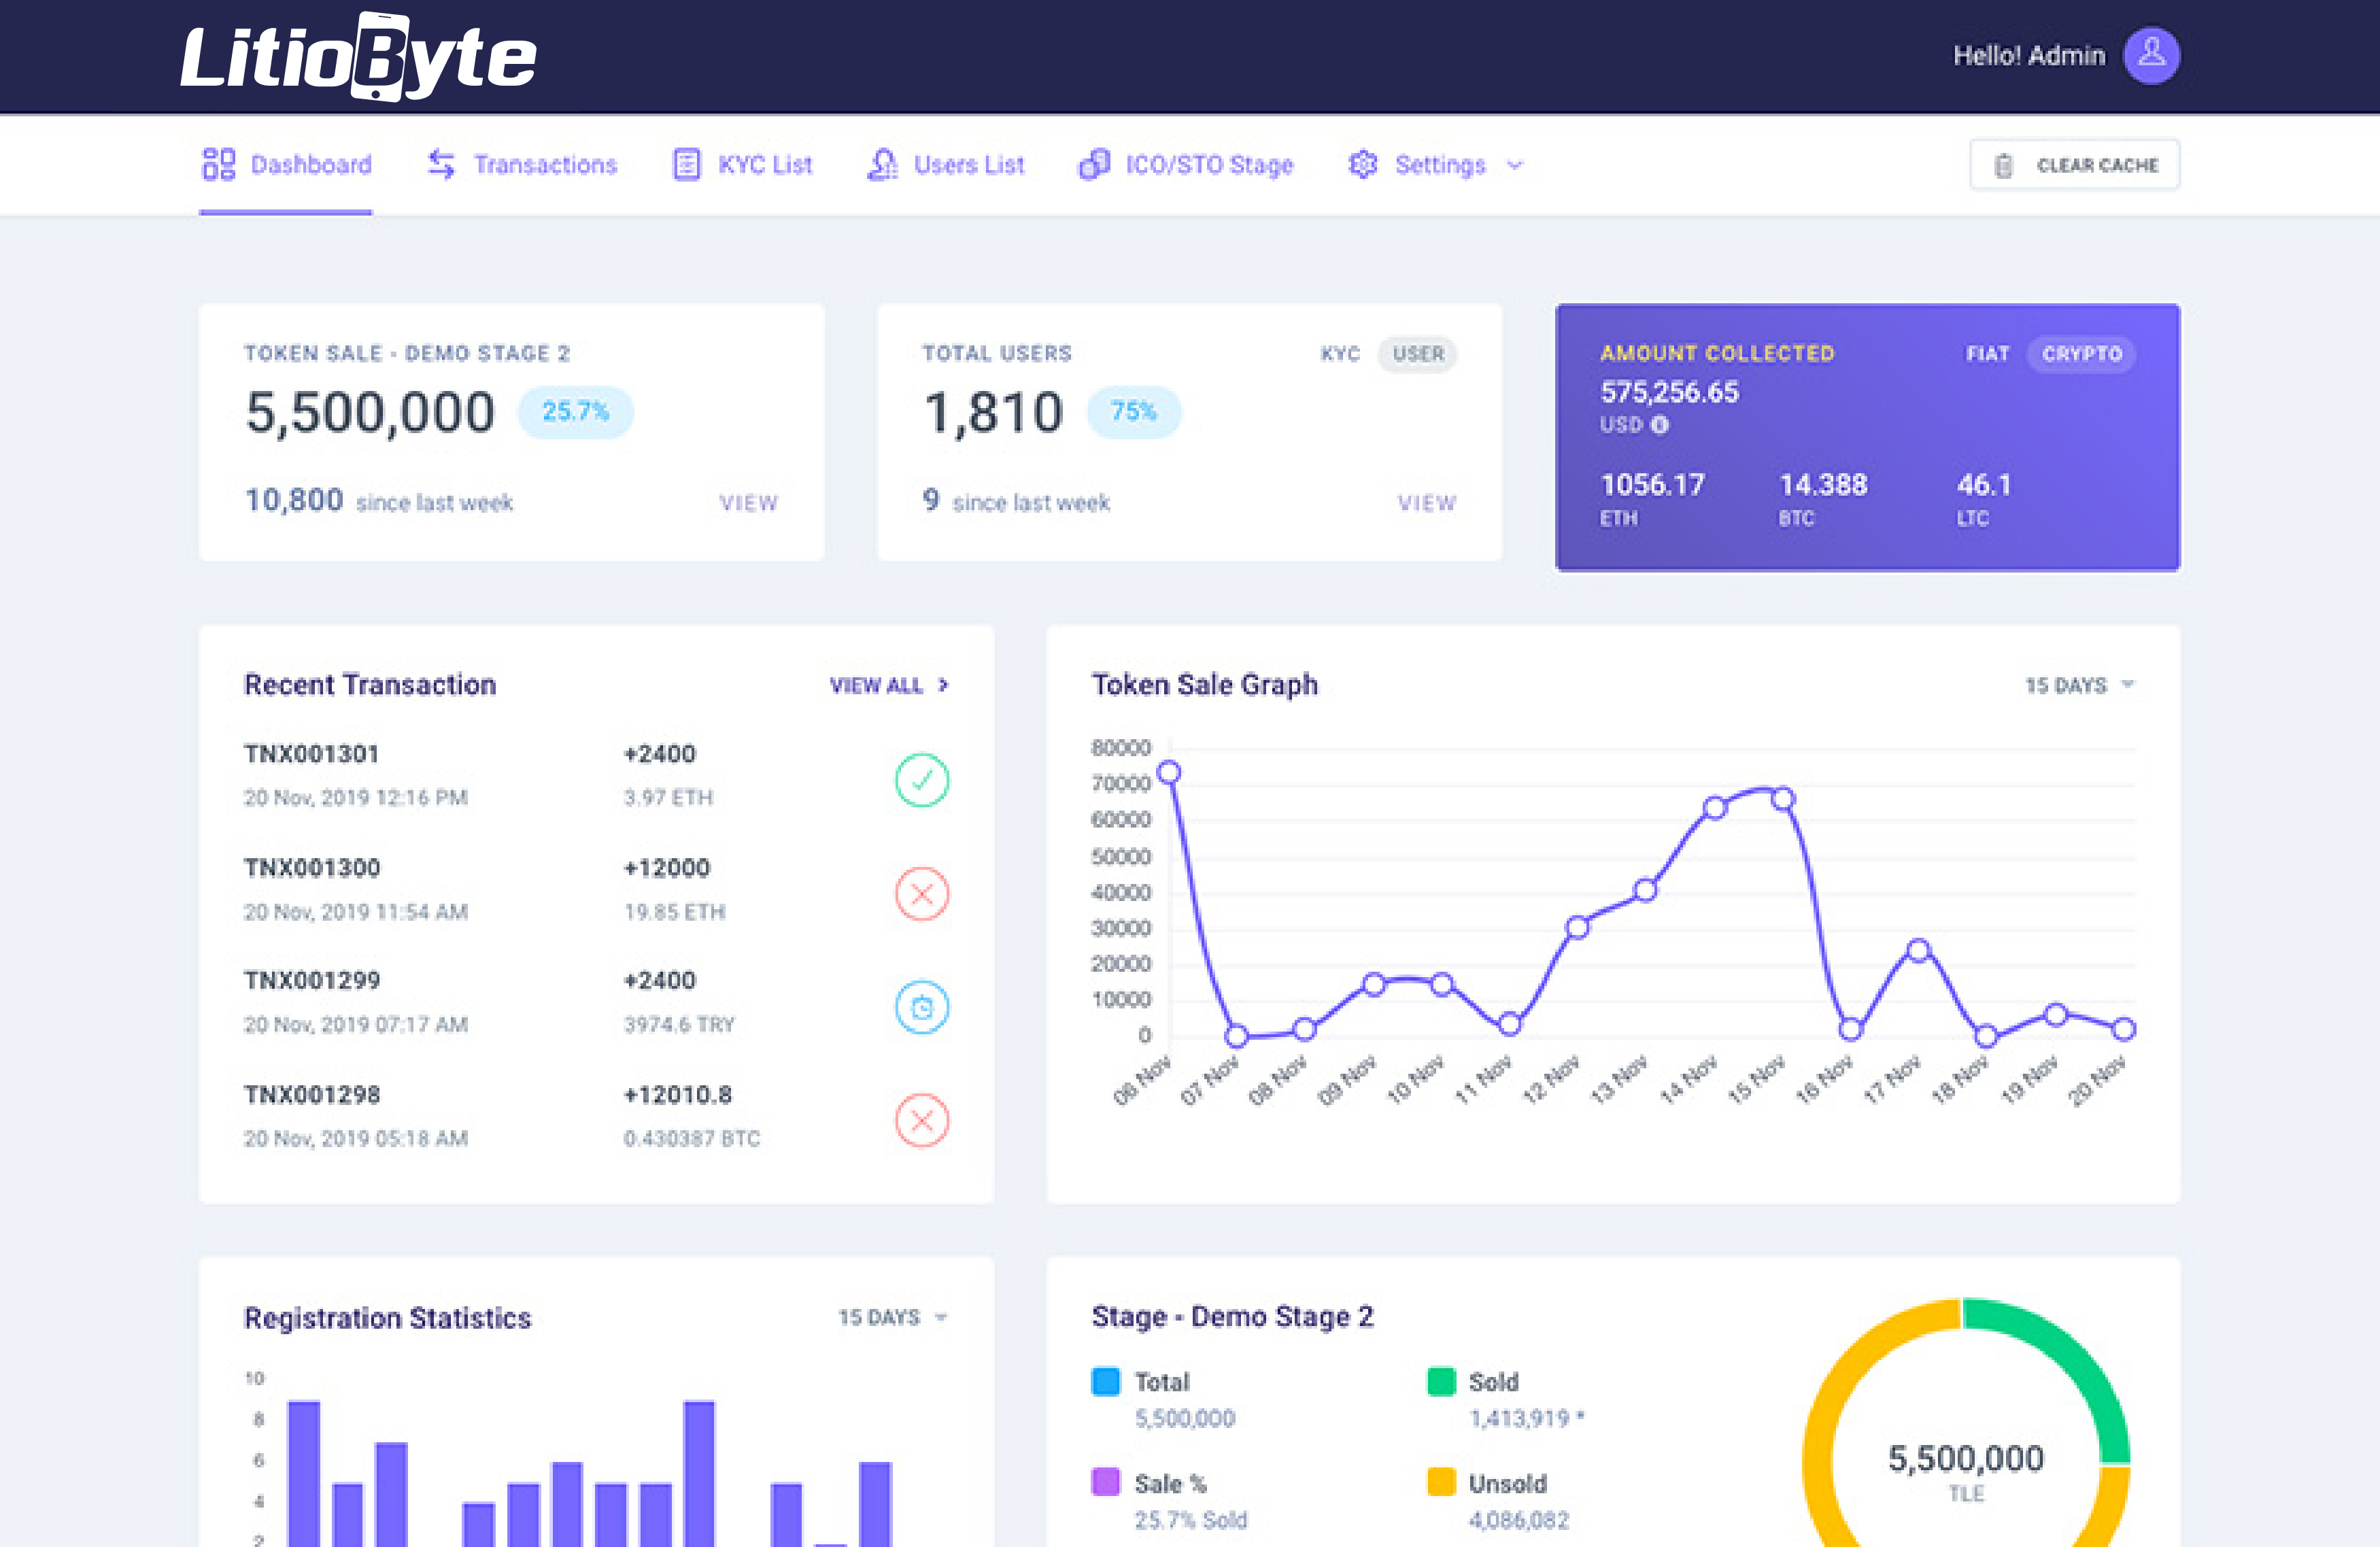Click the 15 Nov data point on graph

coord(1783,799)
